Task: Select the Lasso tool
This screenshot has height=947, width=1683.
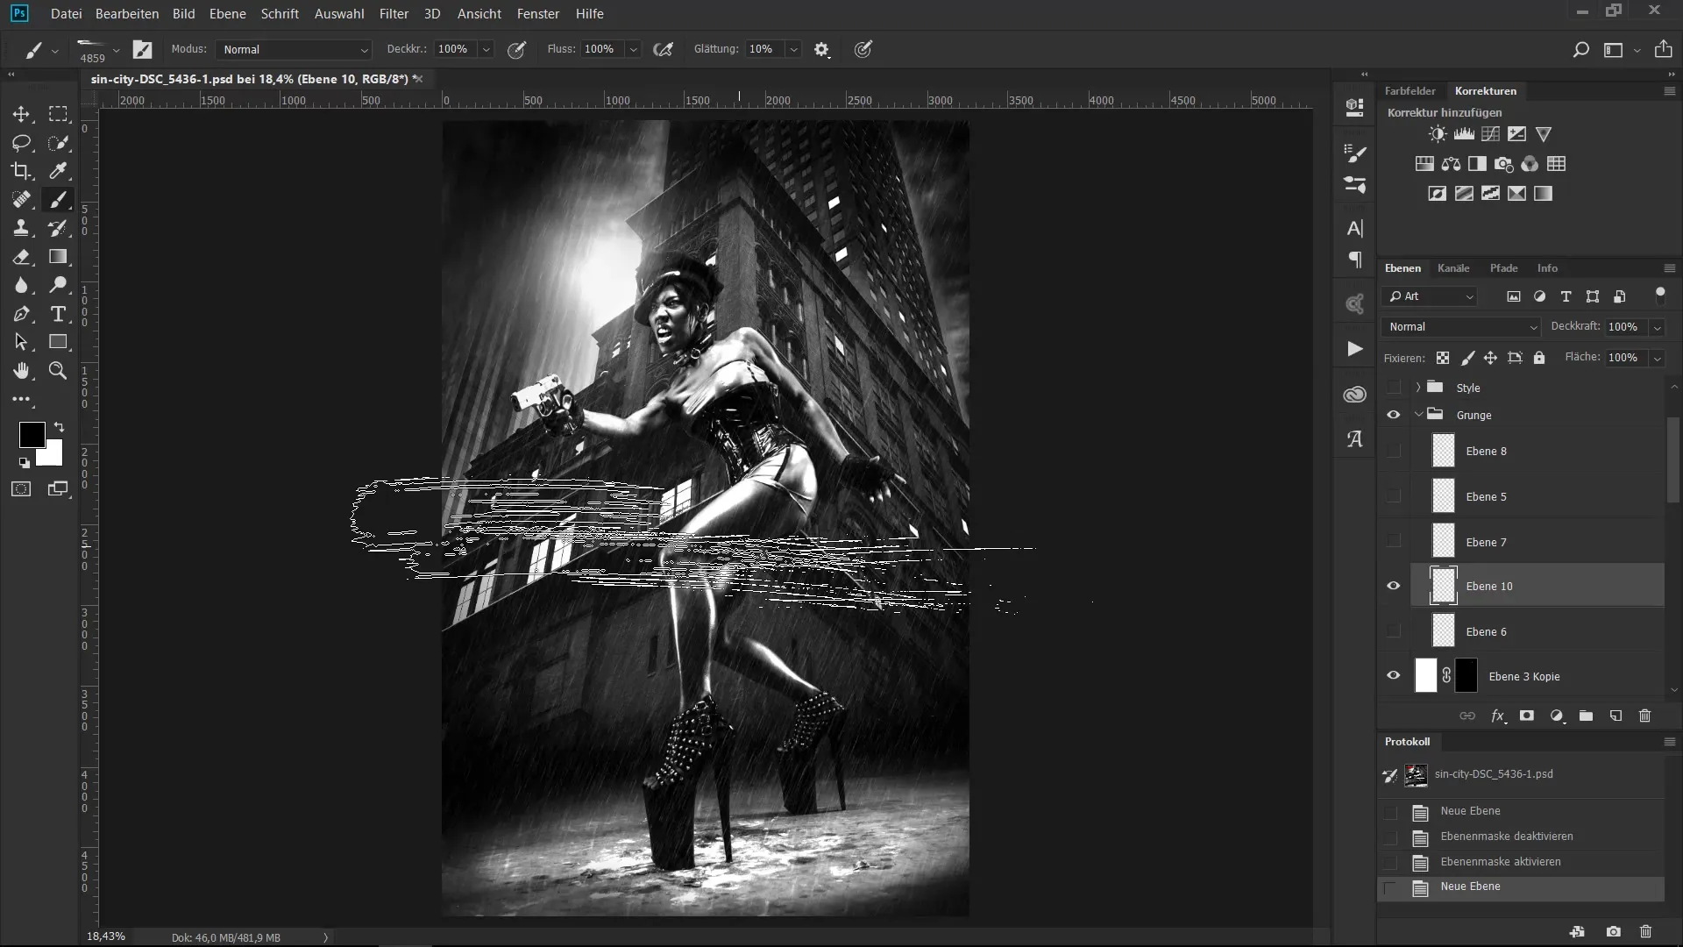Action: [21, 143]
